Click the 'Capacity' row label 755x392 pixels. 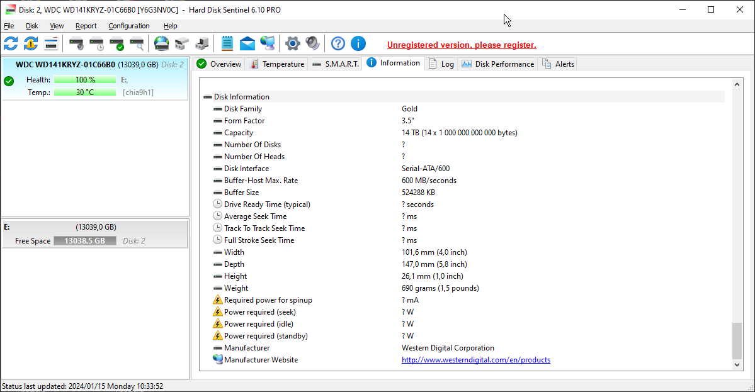click(x=239, y=133)
